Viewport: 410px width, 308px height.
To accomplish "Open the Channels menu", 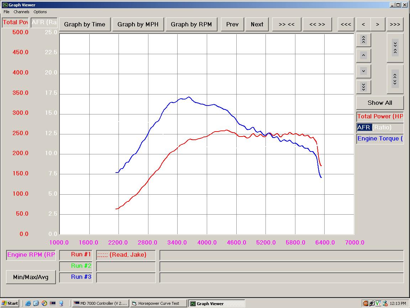I will click(21, 12).
